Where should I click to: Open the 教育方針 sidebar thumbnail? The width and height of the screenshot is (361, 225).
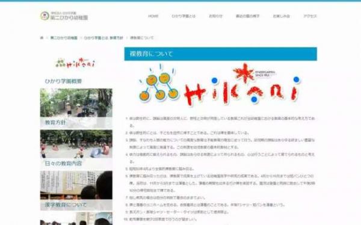[x=76, y=108]
